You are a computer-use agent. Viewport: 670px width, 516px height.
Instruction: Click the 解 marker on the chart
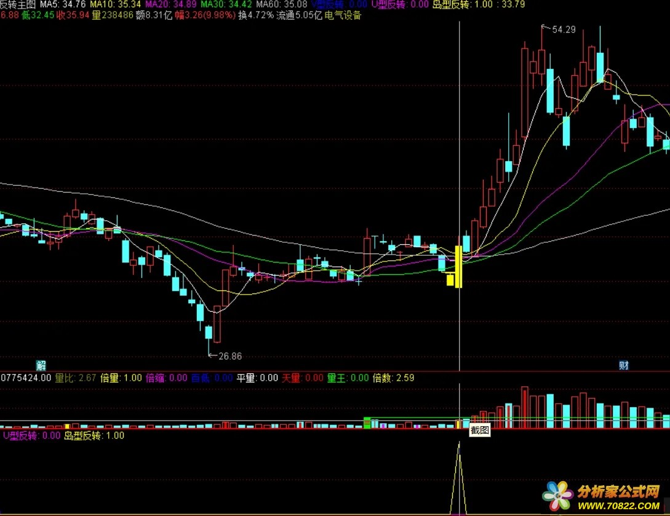(x=41, y=365)
